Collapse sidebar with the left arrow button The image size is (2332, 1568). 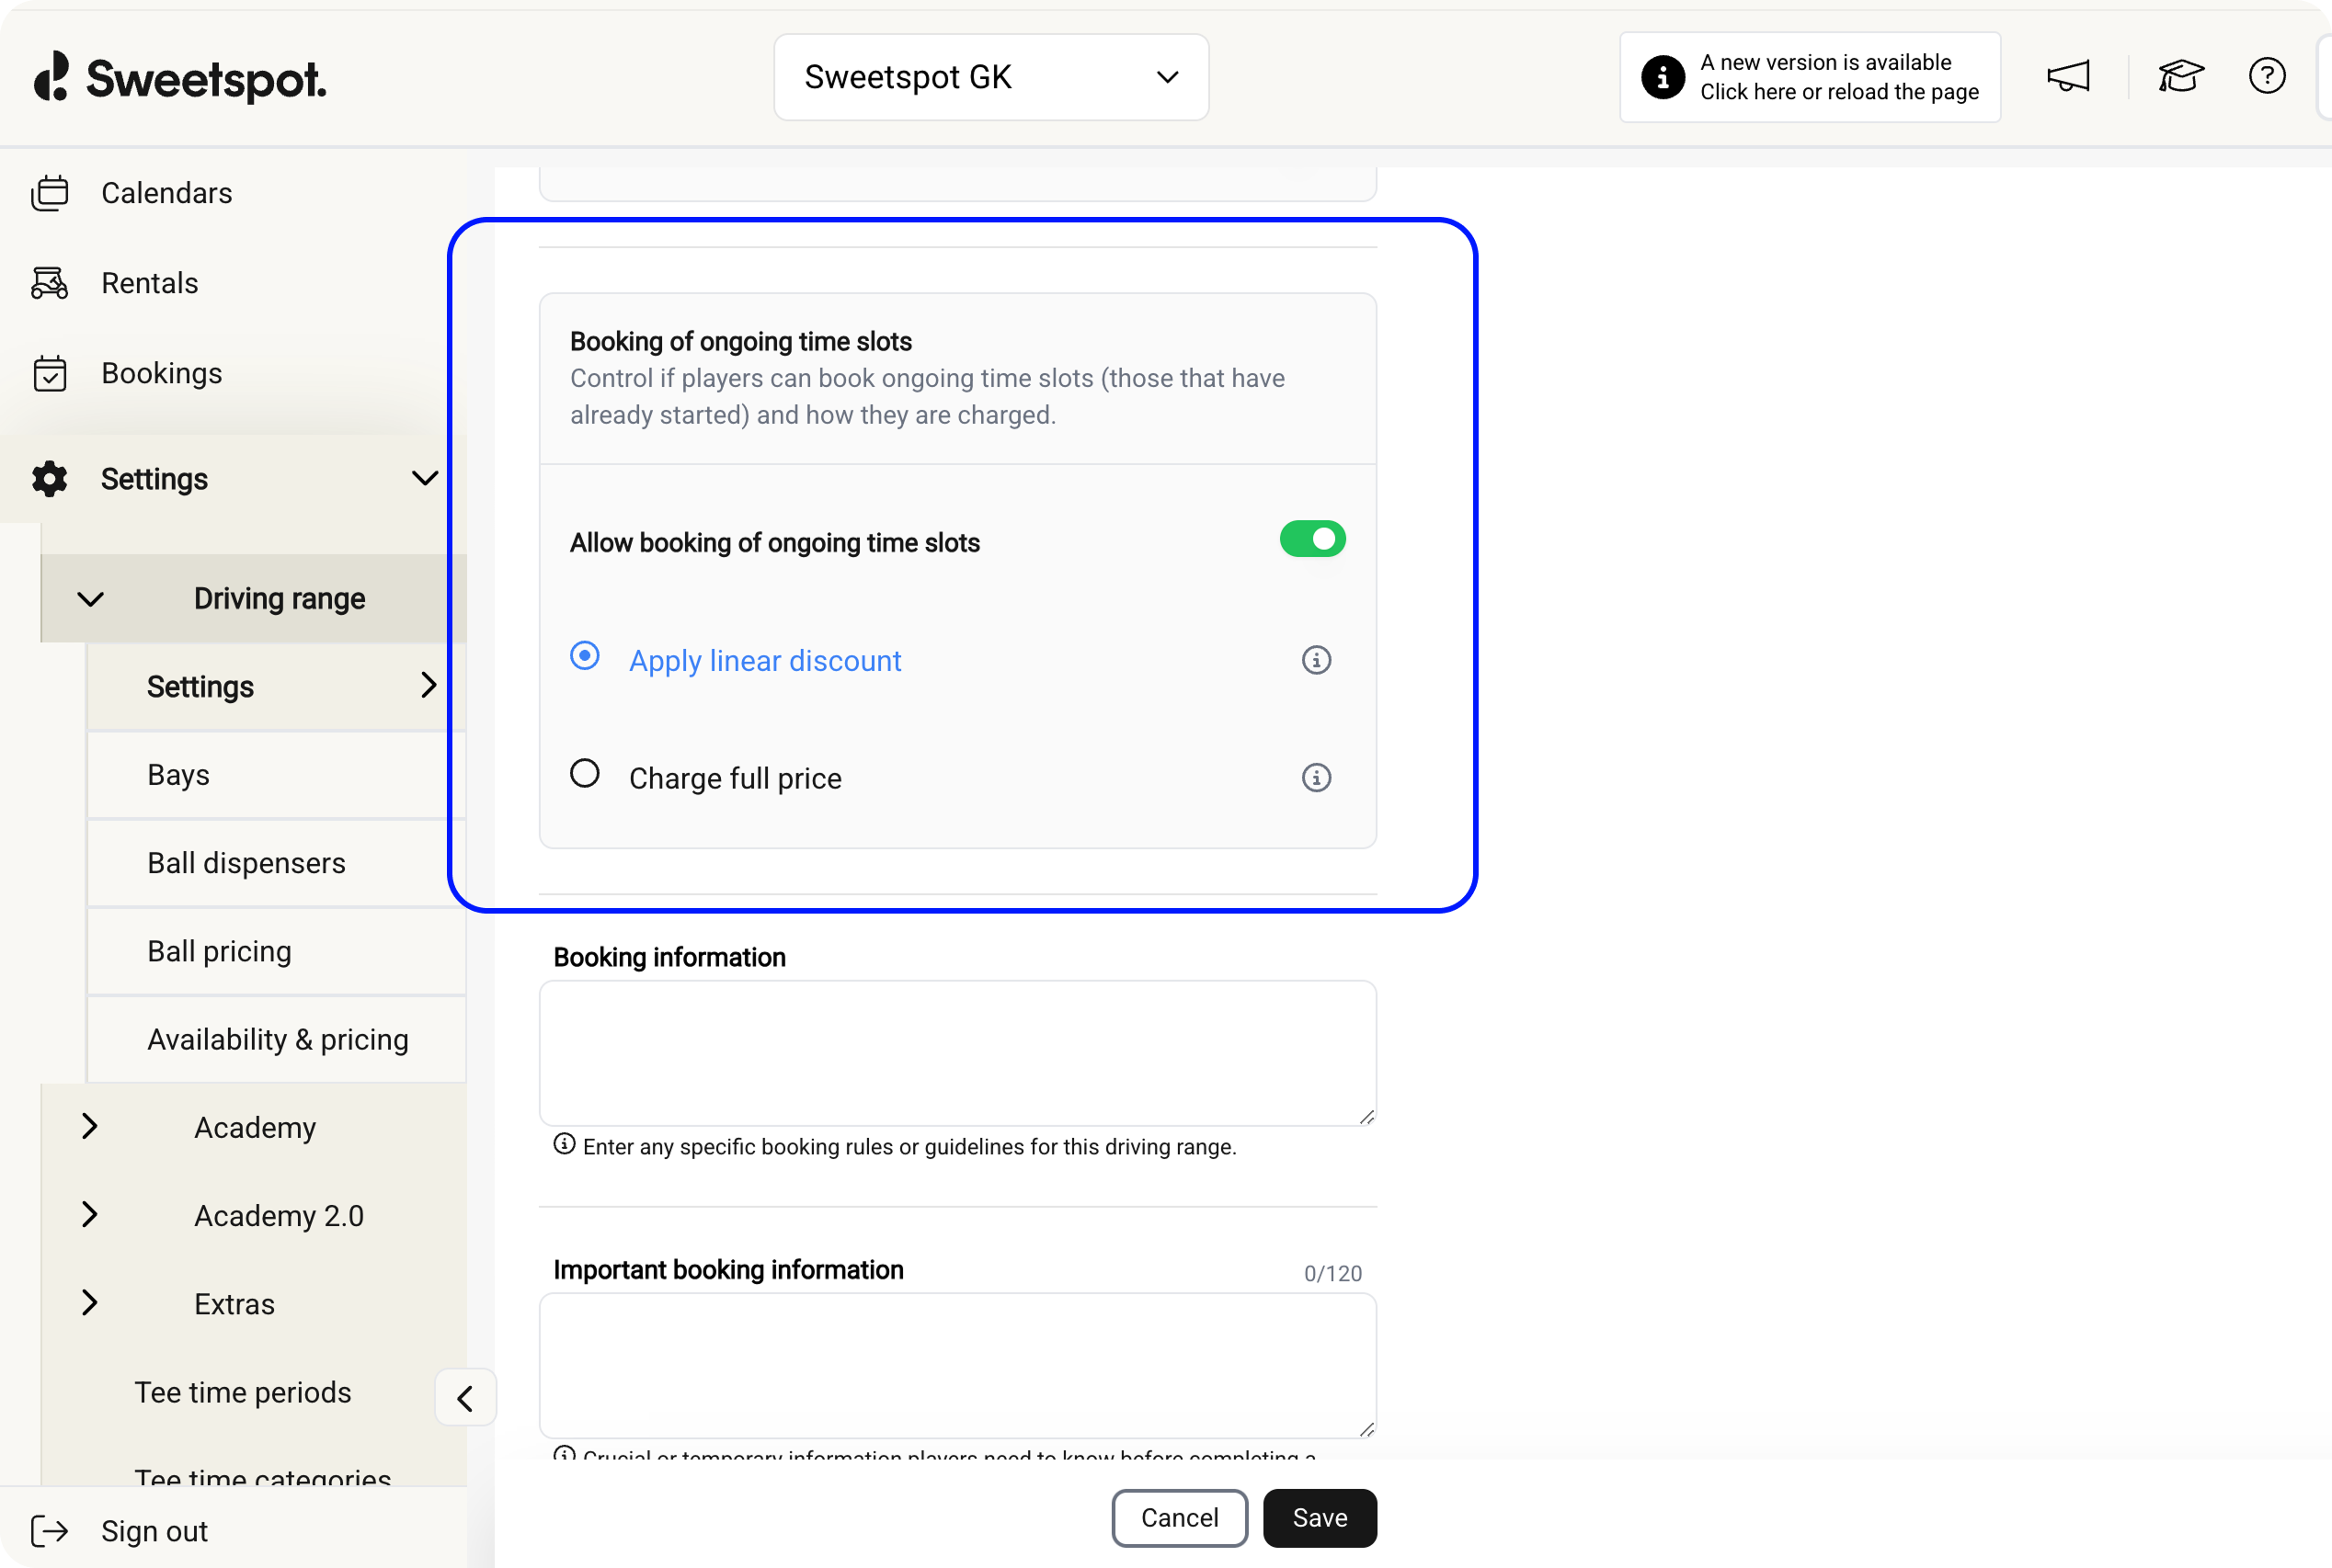pyautogui.click(x=465, y=1398)
